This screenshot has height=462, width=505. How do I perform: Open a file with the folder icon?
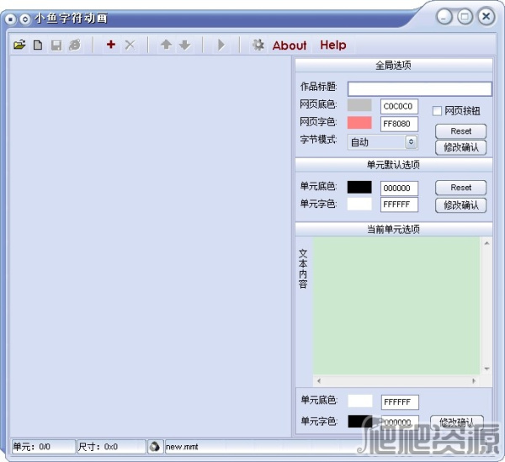point(19,45)
